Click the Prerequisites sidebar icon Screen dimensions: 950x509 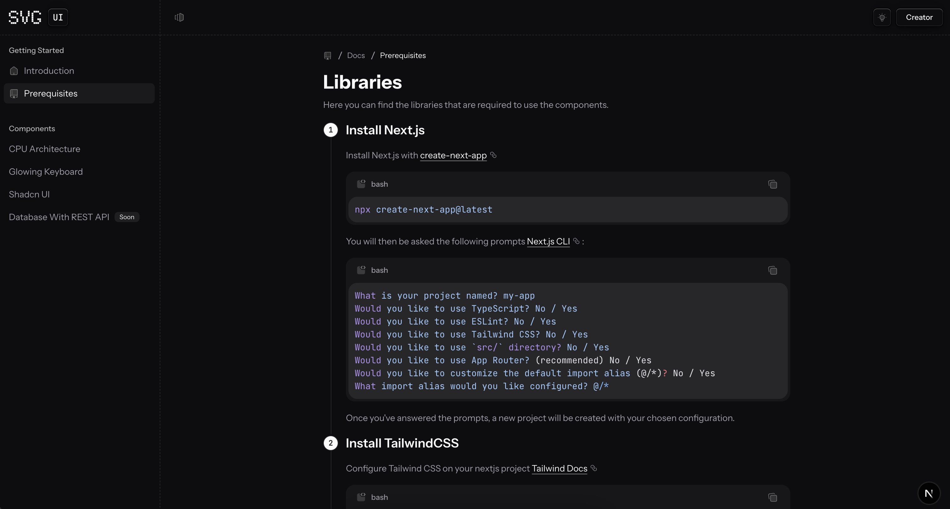14,94
